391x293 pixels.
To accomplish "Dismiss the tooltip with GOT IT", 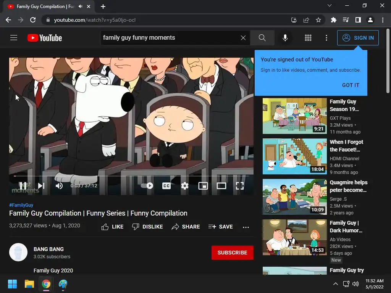I will coord(351,85).
